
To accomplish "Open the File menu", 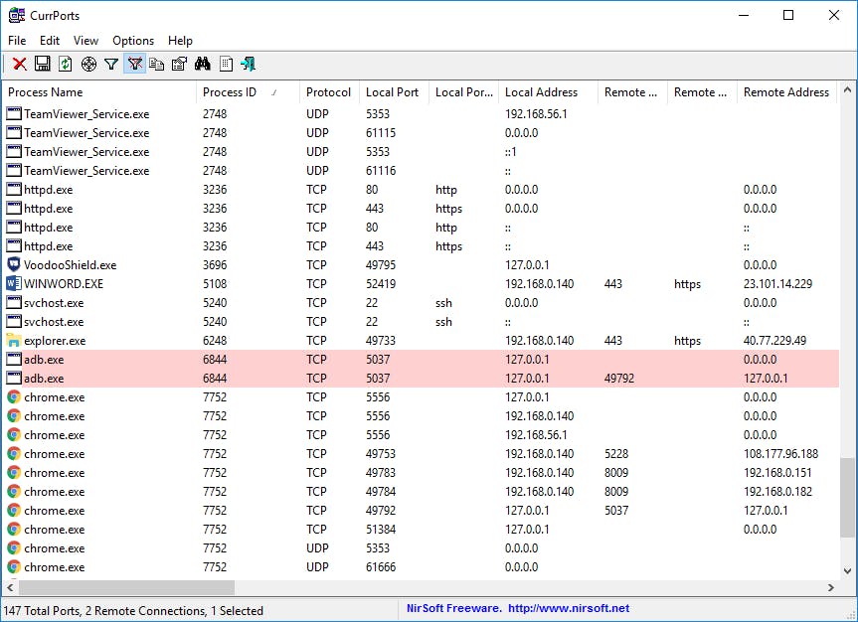I will click(17, 41).
